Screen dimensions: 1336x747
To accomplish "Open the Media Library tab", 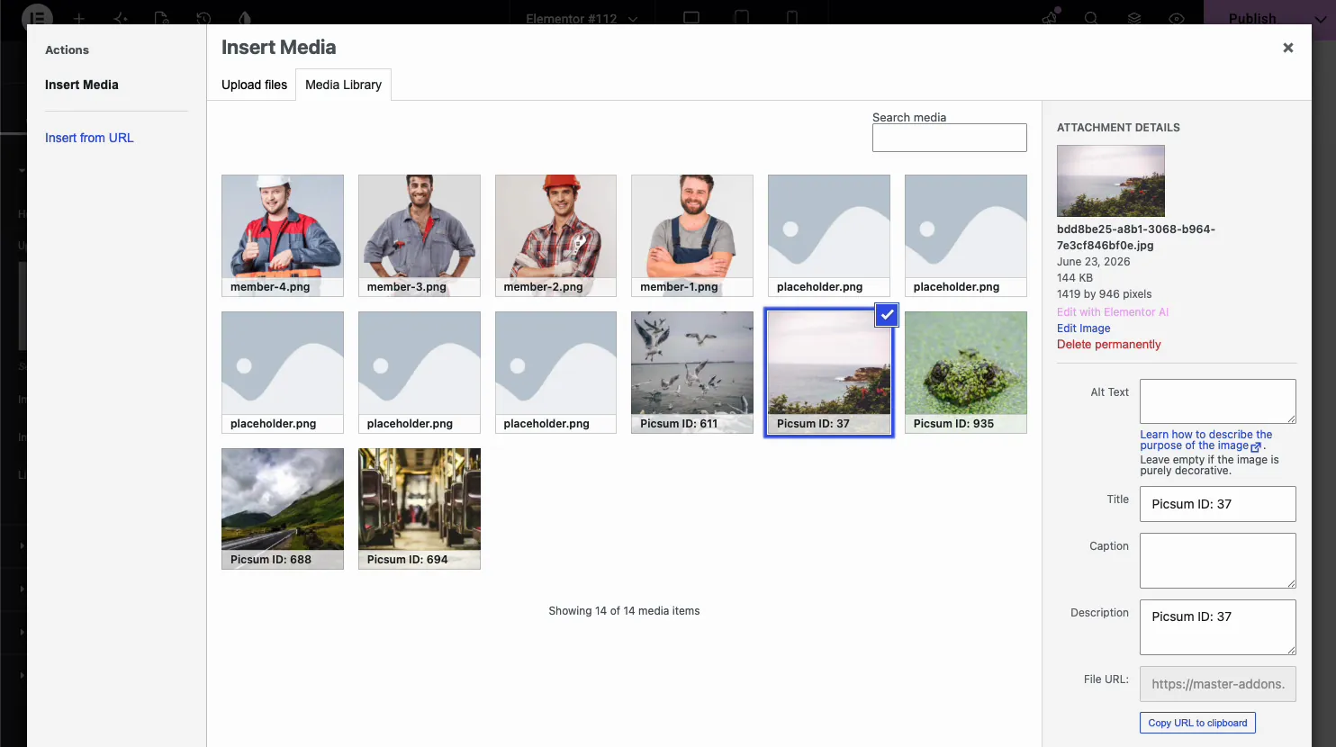I will click(343, 85).
